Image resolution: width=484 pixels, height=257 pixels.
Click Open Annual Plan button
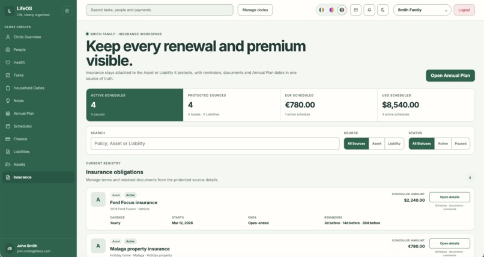click(x=450, y=76)
